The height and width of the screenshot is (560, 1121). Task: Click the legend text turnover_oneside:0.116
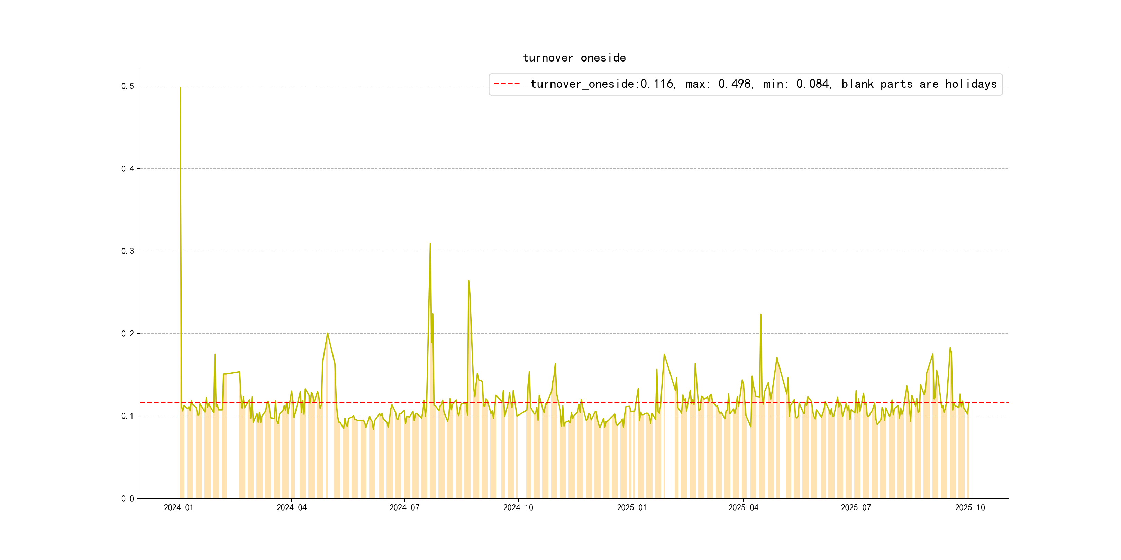[602, 84]
